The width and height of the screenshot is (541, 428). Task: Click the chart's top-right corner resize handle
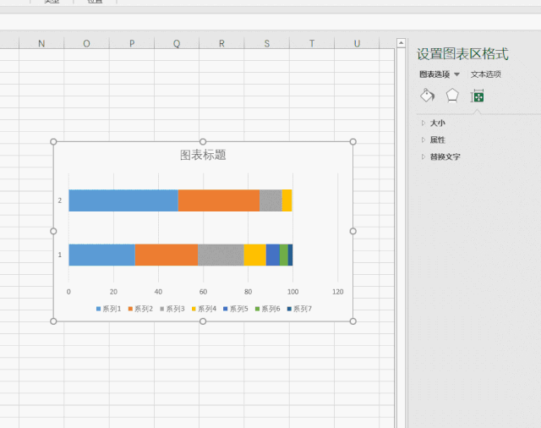click(352, 141)
